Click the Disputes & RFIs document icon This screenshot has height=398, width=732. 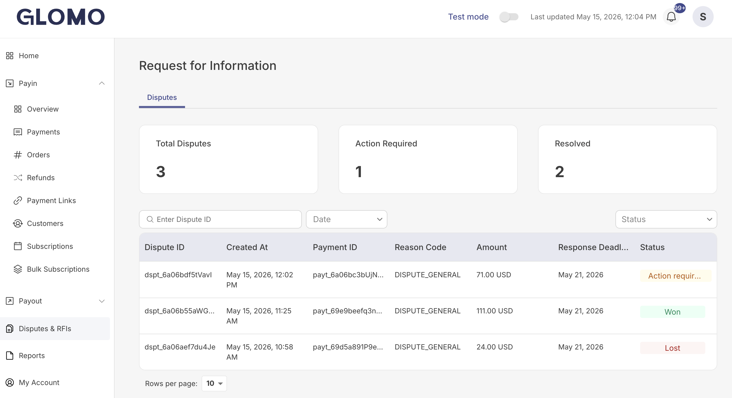pos(10,329)
